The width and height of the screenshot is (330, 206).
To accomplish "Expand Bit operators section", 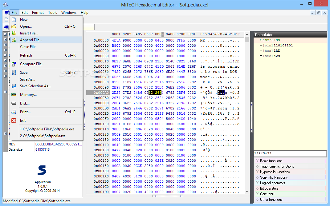I will tap(290, 188).
